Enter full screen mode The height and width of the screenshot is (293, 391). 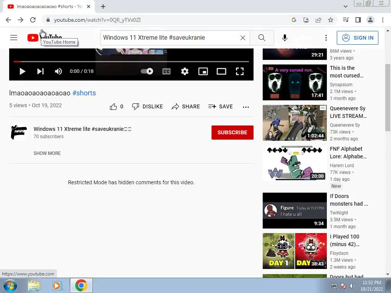pyautogui.click(x=240, y=71)
